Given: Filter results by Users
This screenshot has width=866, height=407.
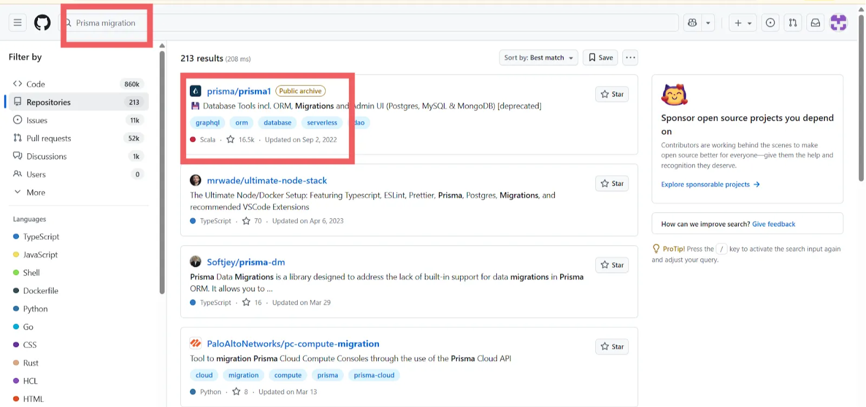Looking at the screenshot, I should [x=78, y=174].
